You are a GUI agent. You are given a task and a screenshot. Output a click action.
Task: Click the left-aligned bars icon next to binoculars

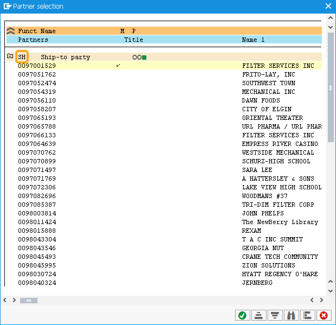[307, 315]
